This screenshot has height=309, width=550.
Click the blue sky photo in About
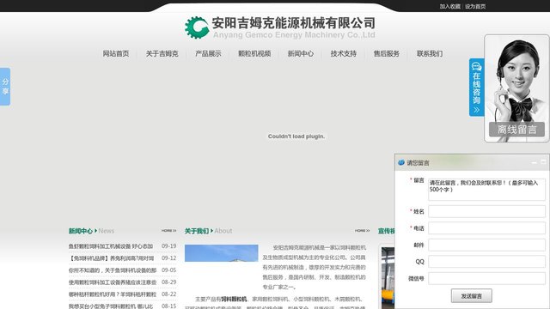[x=222, y=253]
